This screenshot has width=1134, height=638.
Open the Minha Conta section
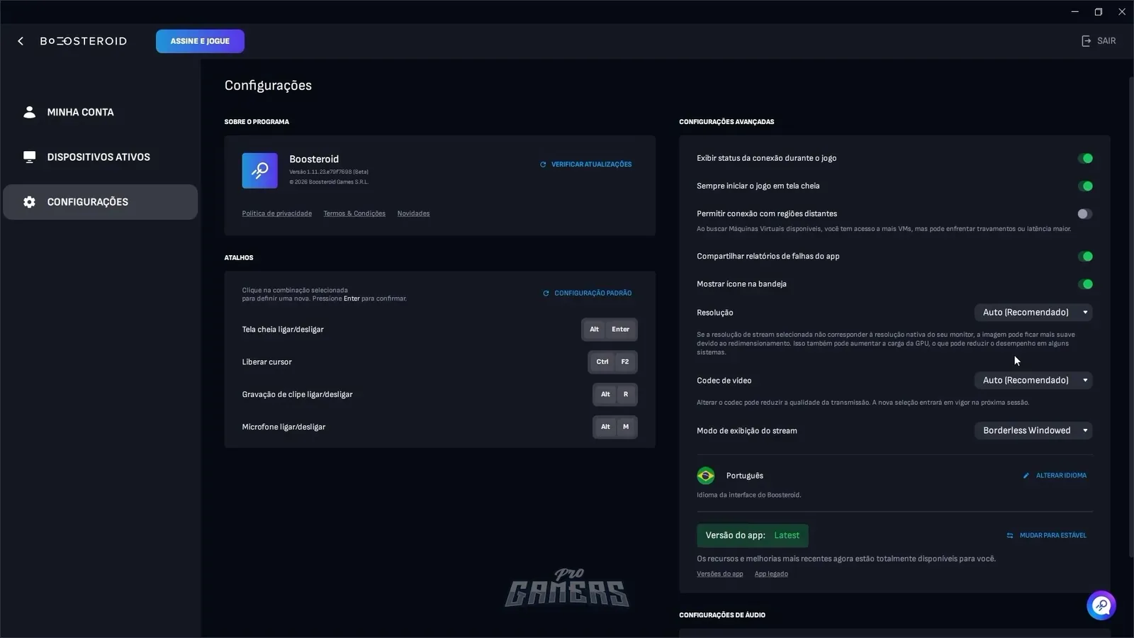pyautogui.click(x=100, y=112)
